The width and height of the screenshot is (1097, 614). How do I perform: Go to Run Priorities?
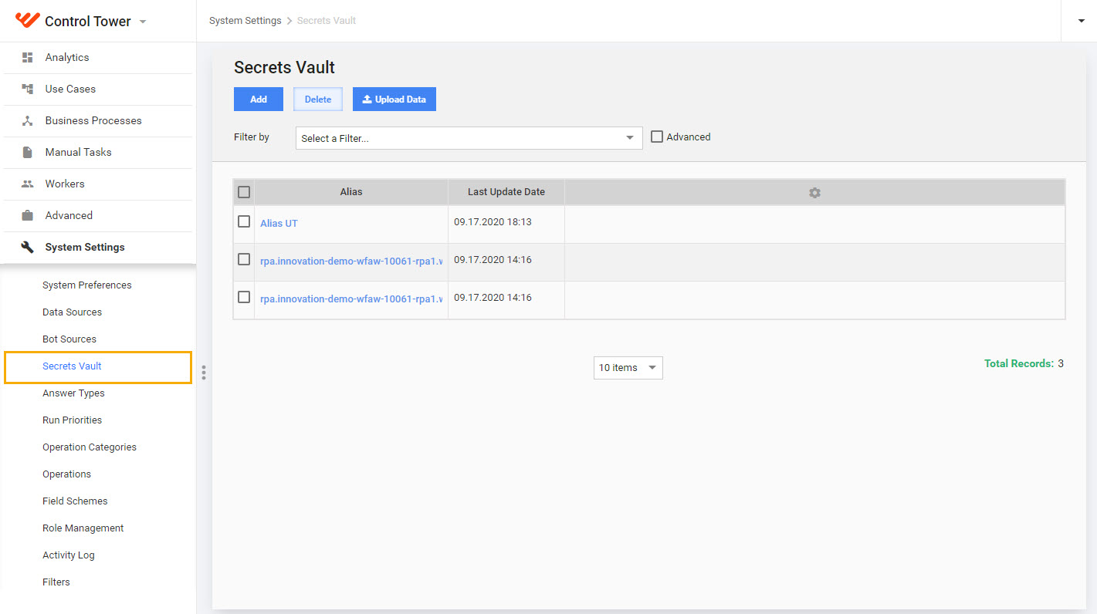72,420
